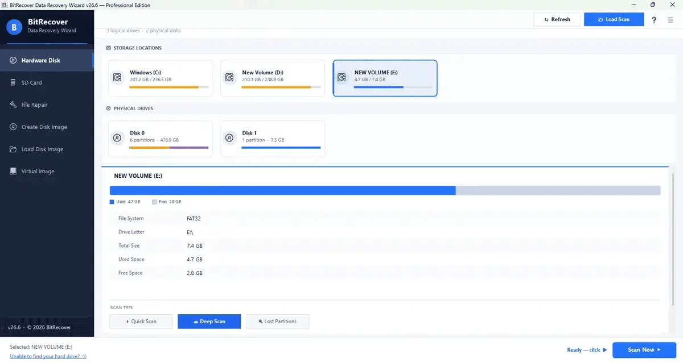Click the Disk 1 physical drive icon

tap(229, 137)
